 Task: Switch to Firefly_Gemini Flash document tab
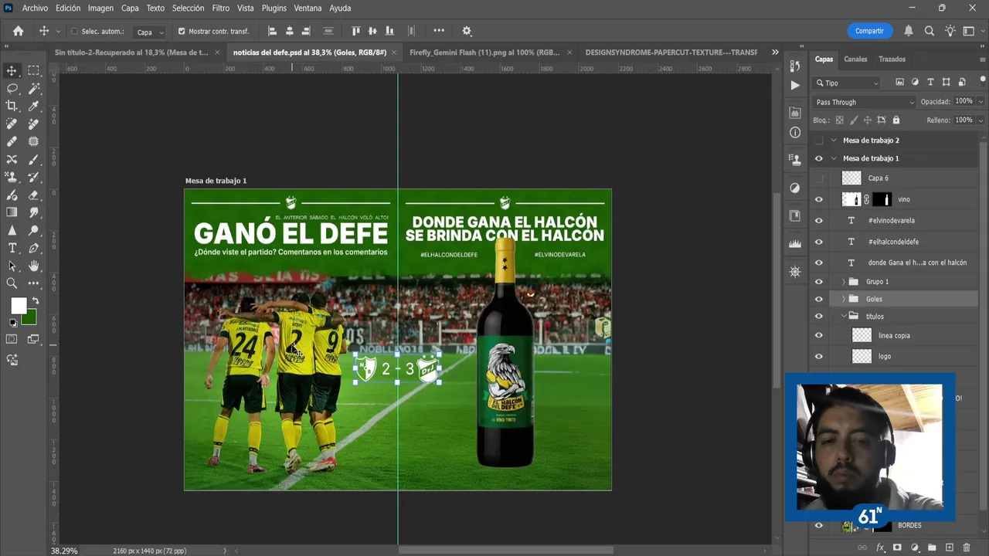(x=484, y=53)
